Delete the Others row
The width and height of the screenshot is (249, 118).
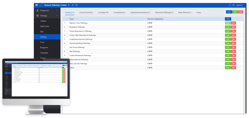[233, 68]
